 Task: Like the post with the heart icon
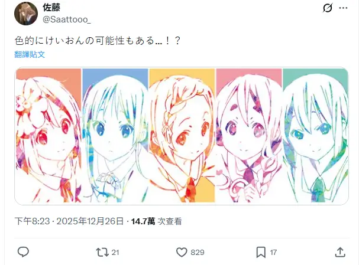point(182,252)
